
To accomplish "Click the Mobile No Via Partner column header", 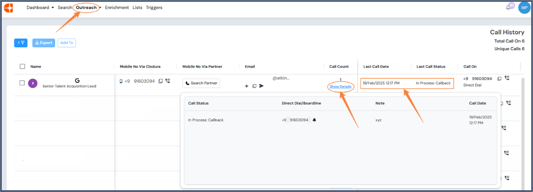I will (x=202, y=67).
